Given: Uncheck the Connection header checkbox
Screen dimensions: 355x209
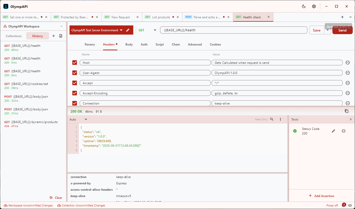Looking at the screenshot, I should point(75,103).
